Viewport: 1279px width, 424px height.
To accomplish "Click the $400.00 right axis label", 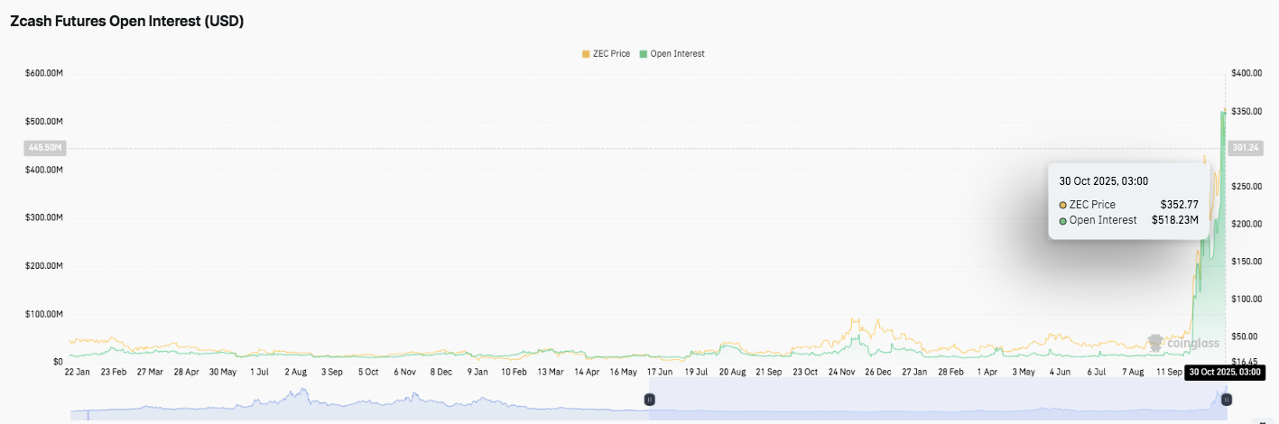I will coord(1247,73).
